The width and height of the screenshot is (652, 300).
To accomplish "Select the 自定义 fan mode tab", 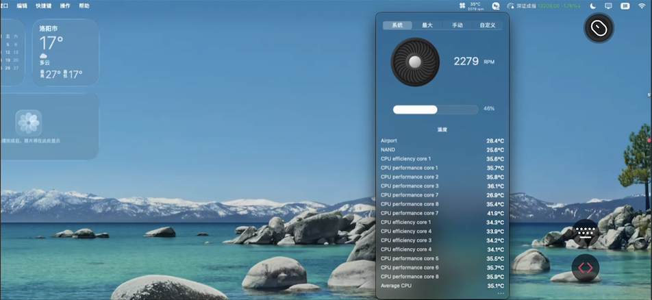I will tap(487, 25).
